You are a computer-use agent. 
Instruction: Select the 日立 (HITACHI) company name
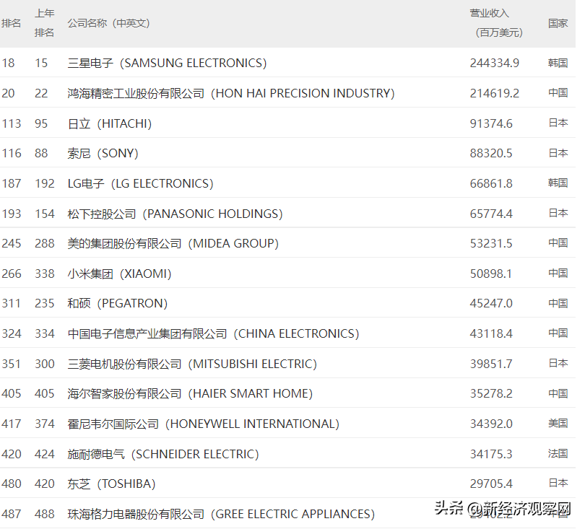110,123
